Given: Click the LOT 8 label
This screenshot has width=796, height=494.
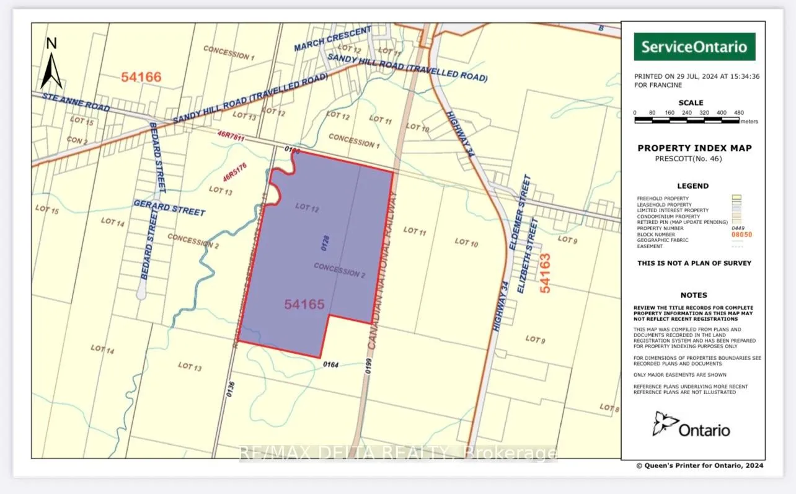Looking at the screenshot, I should tap(609, 408).
